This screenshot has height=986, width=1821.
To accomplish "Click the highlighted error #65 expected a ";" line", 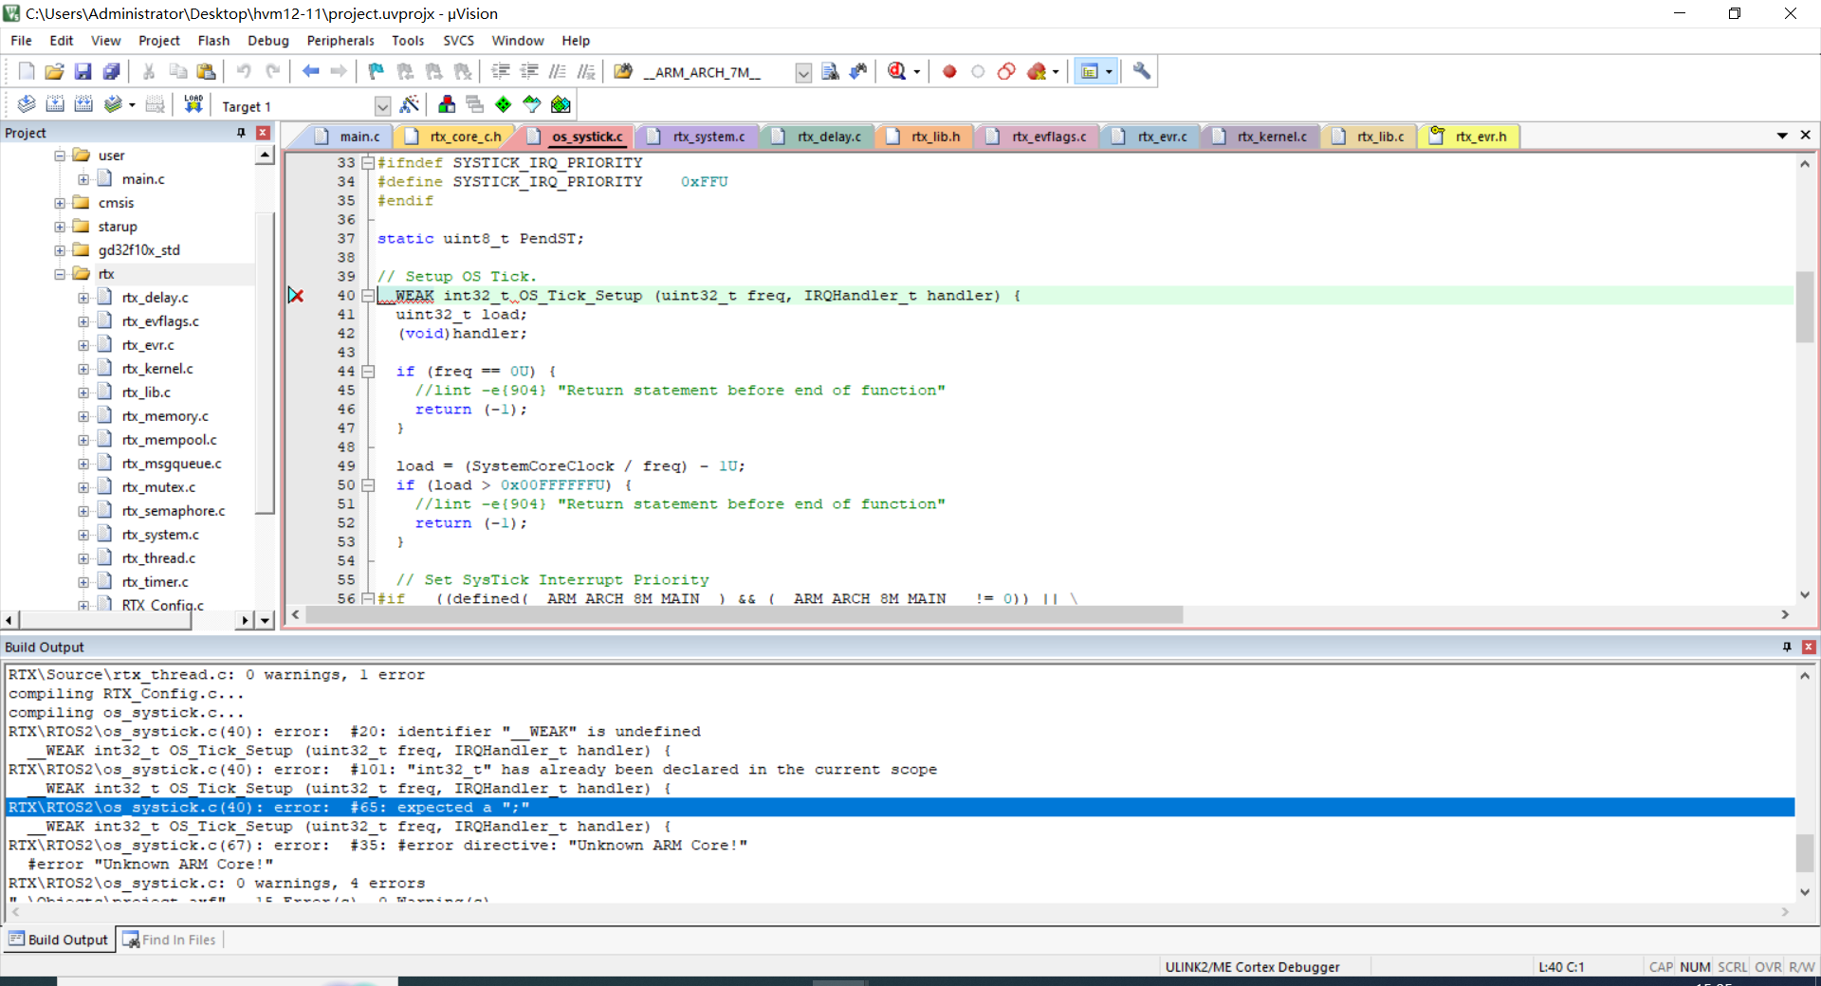I will (901, 808).
